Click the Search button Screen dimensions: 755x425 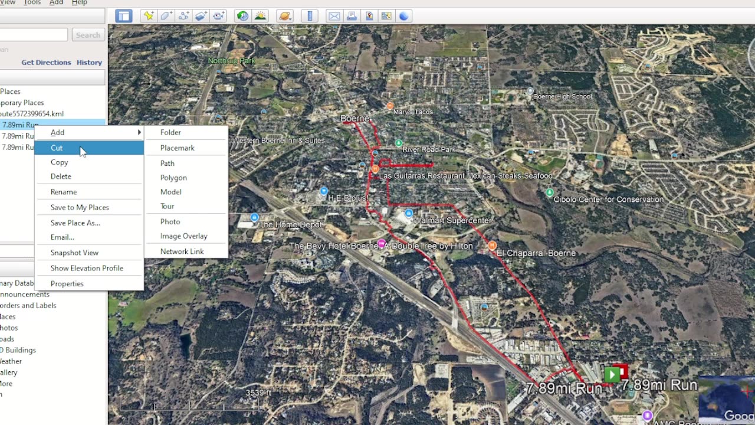tap(88, 35)
